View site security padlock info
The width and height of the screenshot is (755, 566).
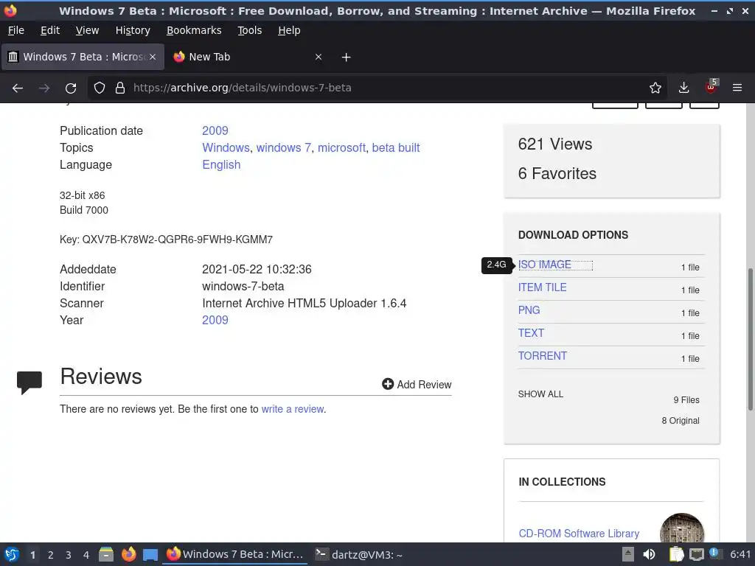click(120, 88)
